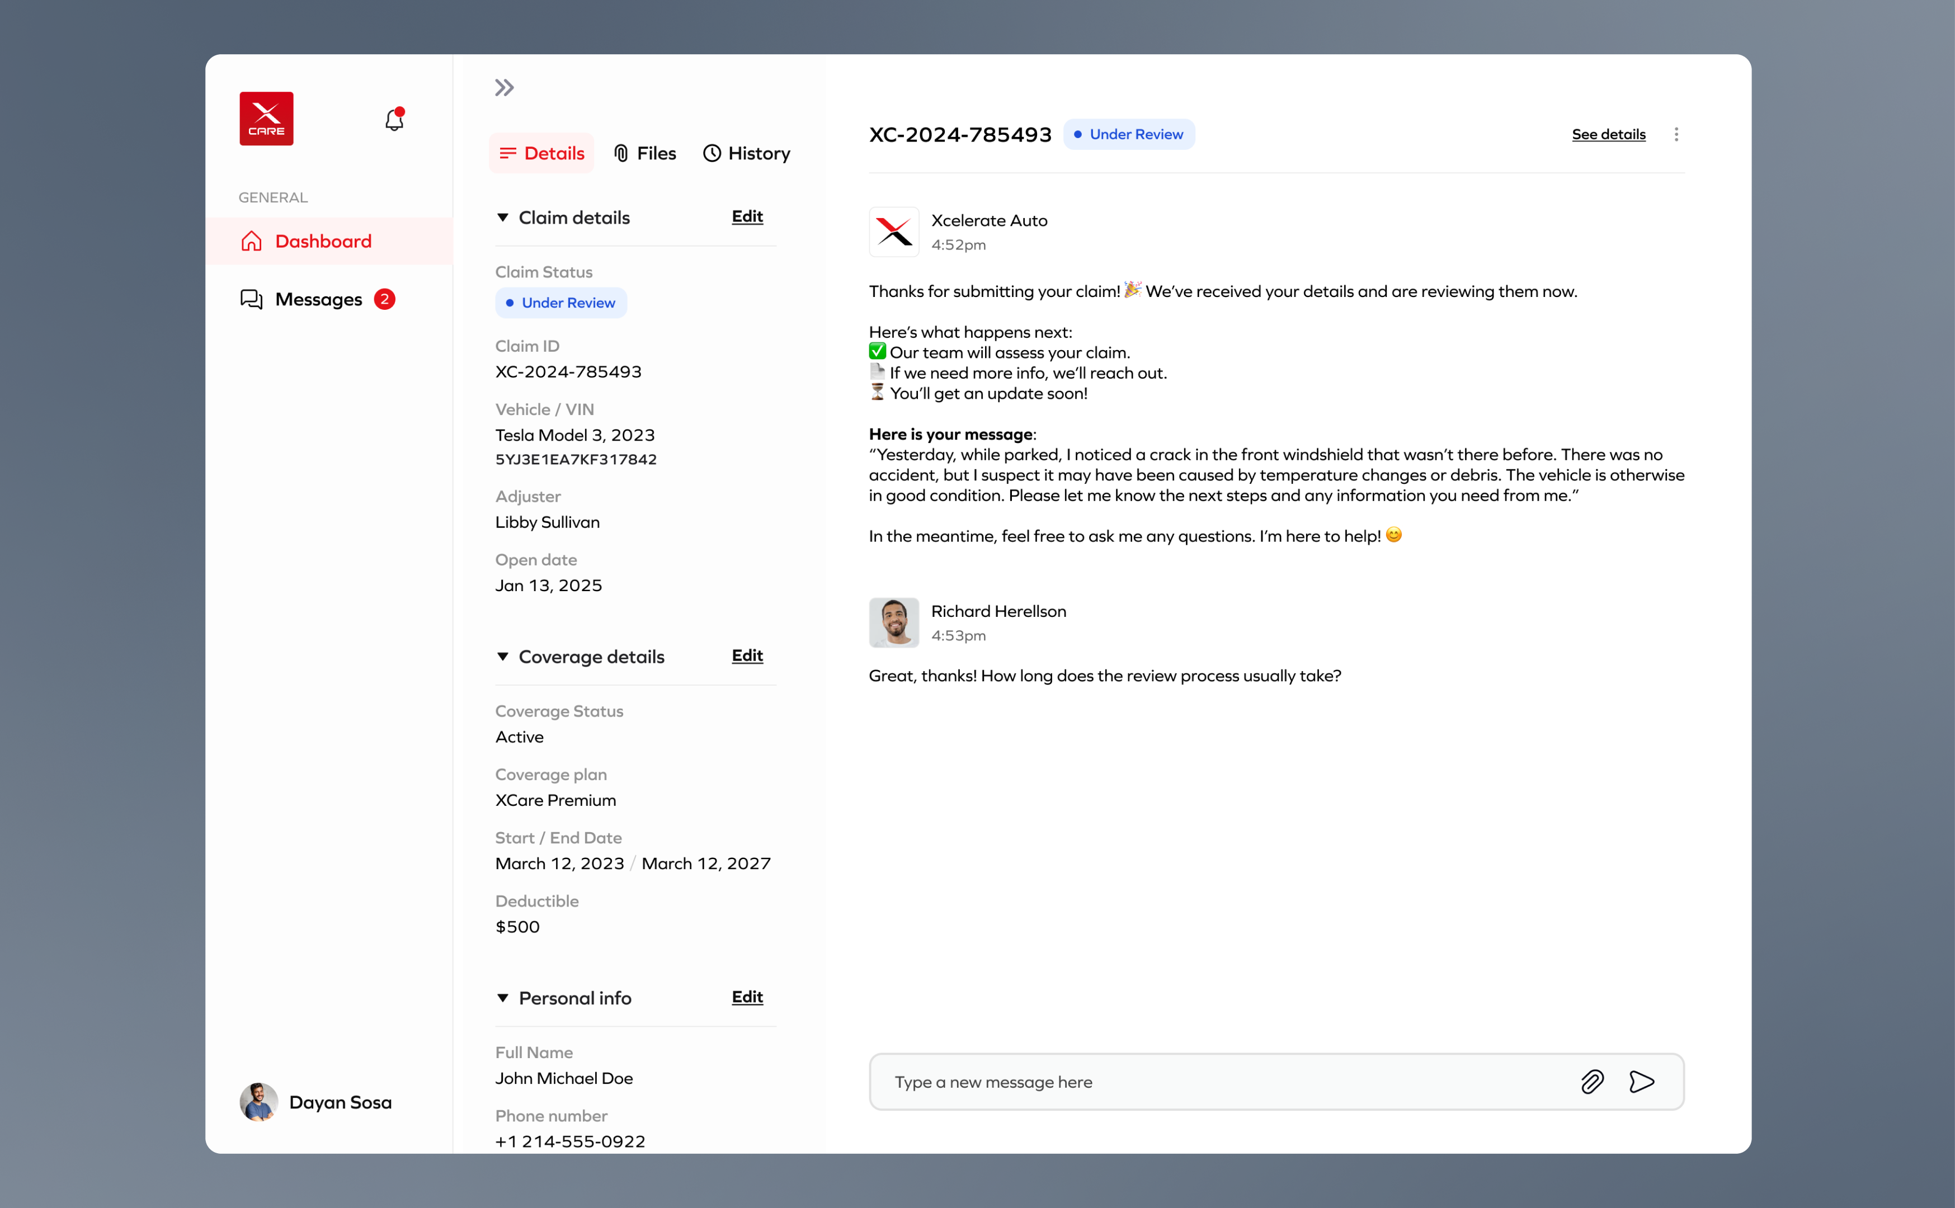1955x1208 pixels.
Task: Switch to the History tab
Action: pos(746,153)
